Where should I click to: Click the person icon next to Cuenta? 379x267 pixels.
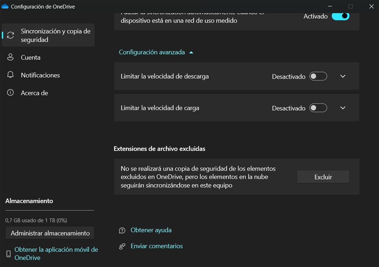[x=10, y=57]
